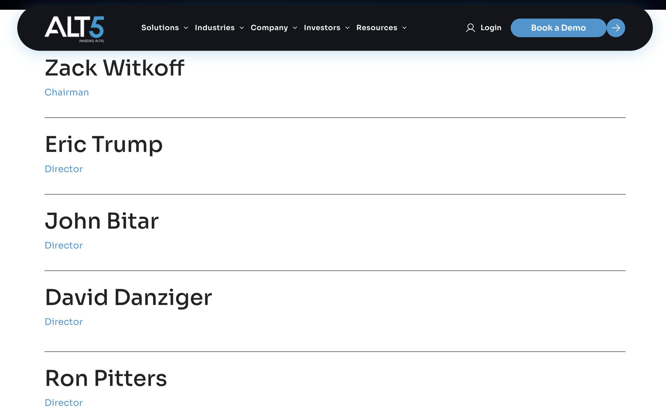The image size is (666, 419).
Task: Click Resources in the navigation bar
Action: point(377,28)
